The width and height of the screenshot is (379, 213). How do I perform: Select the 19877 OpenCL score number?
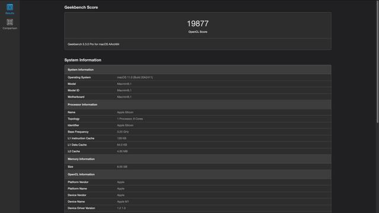(197, 24)
